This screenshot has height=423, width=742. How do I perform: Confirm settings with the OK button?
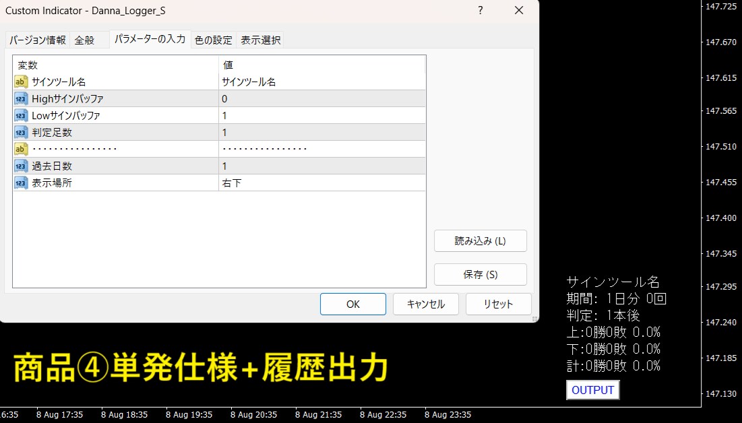(353, 304)
